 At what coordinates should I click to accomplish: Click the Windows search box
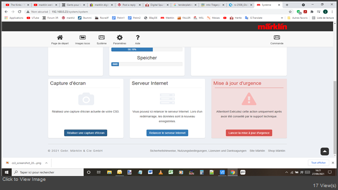click(x=48, y=172)
